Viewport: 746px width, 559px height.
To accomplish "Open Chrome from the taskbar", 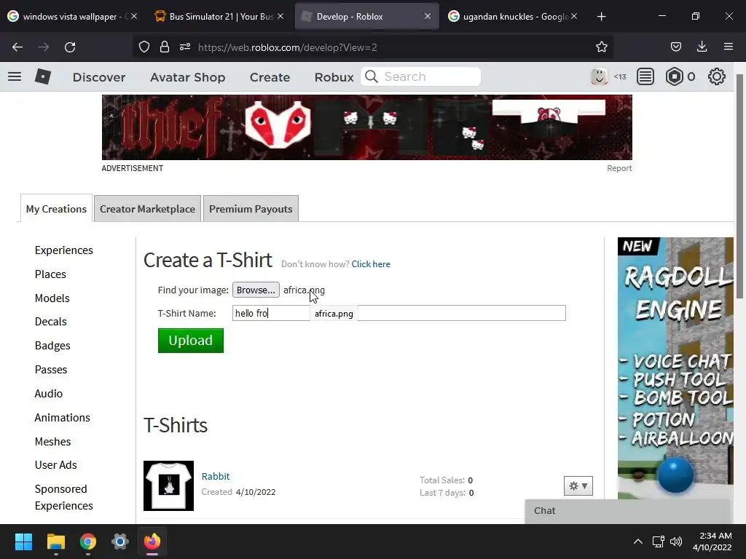I will pyautogui.click(x=88, y=542).
